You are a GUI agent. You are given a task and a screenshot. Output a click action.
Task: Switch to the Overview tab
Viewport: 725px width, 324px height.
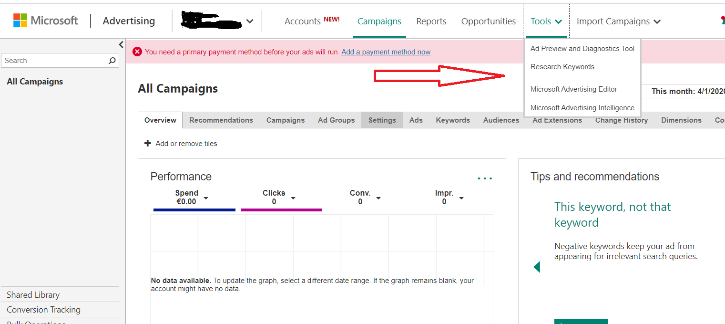click(160, 120)
